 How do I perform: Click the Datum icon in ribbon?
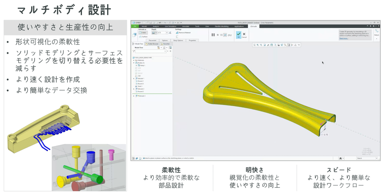376,32
